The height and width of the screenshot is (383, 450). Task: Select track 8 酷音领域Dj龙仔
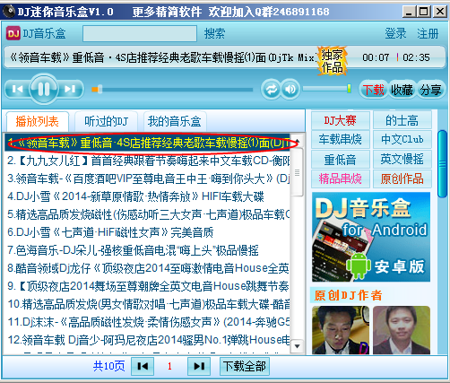147,268
